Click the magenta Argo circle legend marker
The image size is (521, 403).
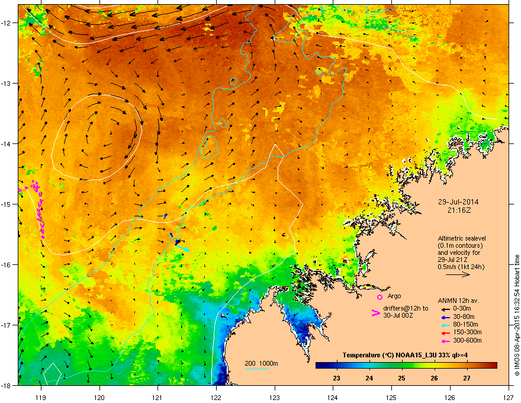tap(380, 297)
